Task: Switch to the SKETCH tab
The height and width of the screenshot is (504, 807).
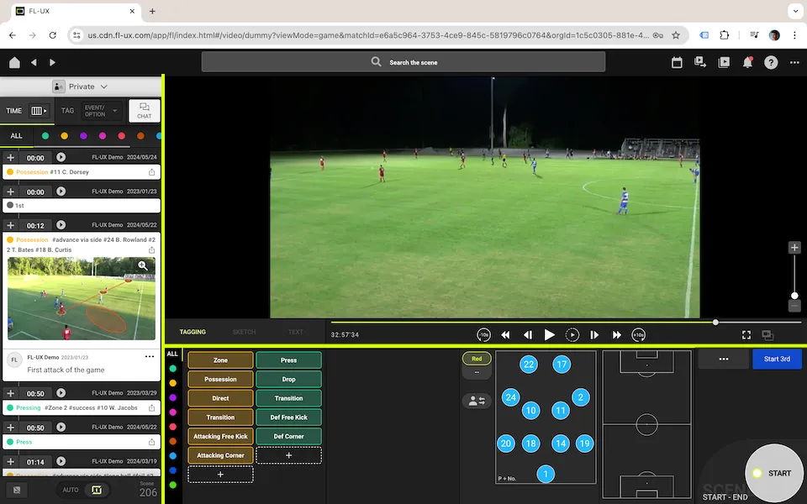Action: point(244,332)
